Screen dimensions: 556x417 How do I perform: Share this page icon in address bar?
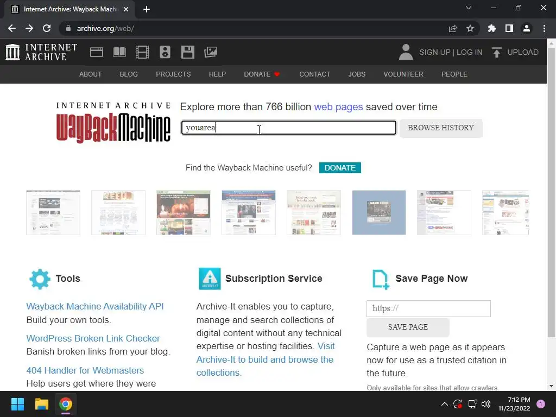click(x=453, y=28)
